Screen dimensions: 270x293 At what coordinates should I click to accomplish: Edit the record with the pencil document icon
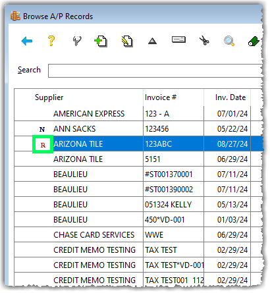click(x=127, y=41)
